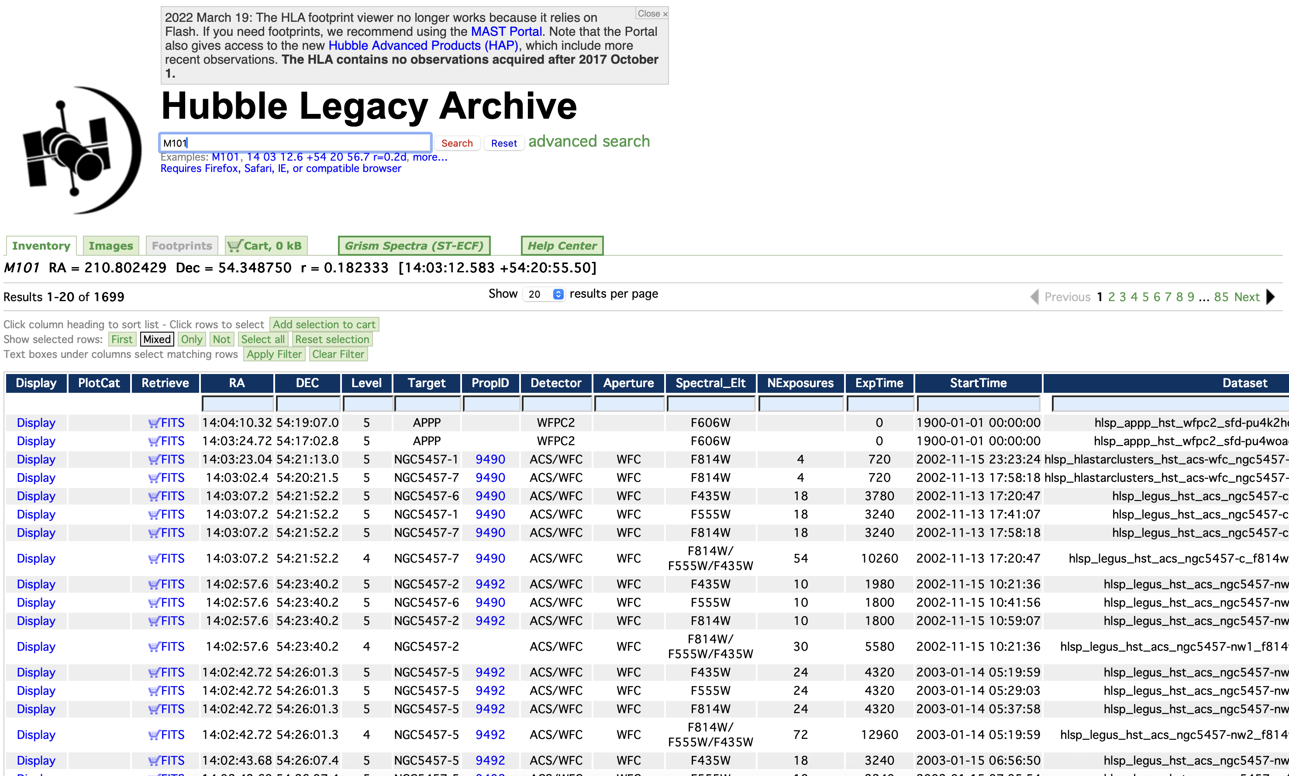Screen dimensions: 1289x776
Task: Click the Detector column filter text box
Action: (x=557, y=404)
